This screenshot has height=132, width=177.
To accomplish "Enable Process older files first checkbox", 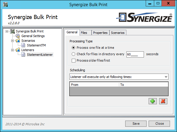I will pos(73,60).
